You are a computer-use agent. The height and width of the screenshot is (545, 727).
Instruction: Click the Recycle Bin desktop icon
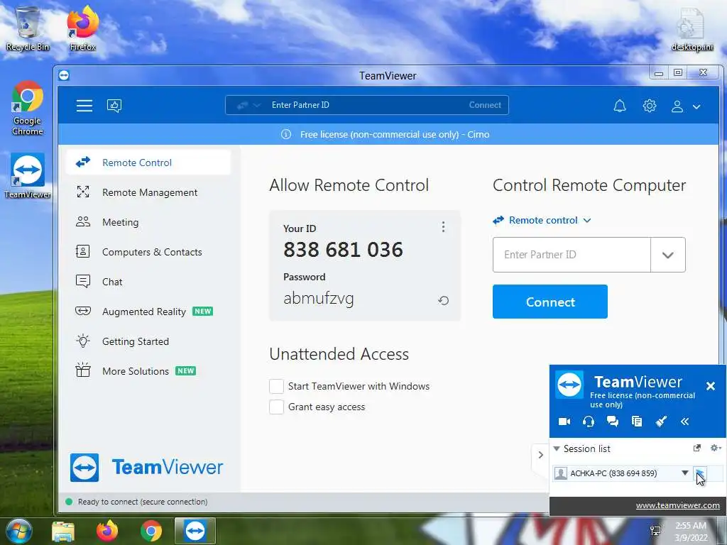coord(28,28)
